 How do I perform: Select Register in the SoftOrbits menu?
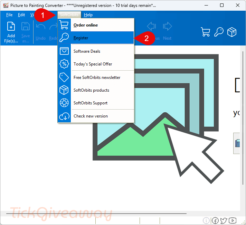(96, 38)
